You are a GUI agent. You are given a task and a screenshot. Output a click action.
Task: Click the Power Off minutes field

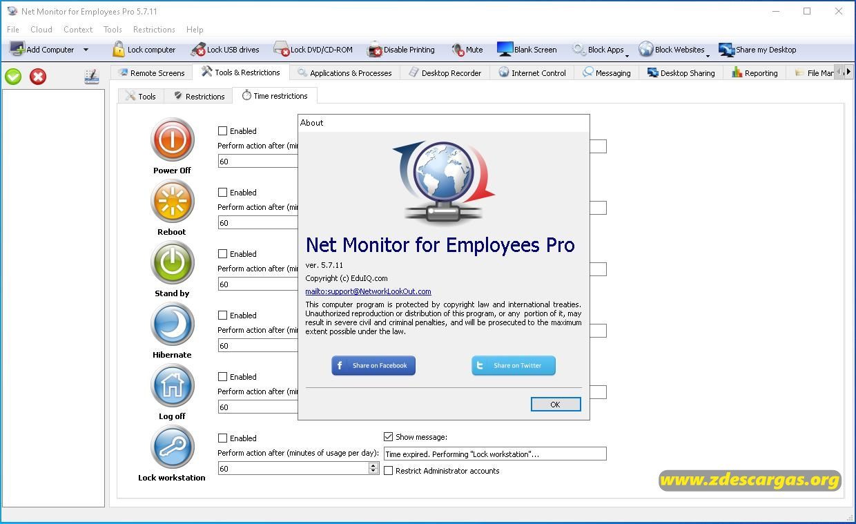coord(257,161)
